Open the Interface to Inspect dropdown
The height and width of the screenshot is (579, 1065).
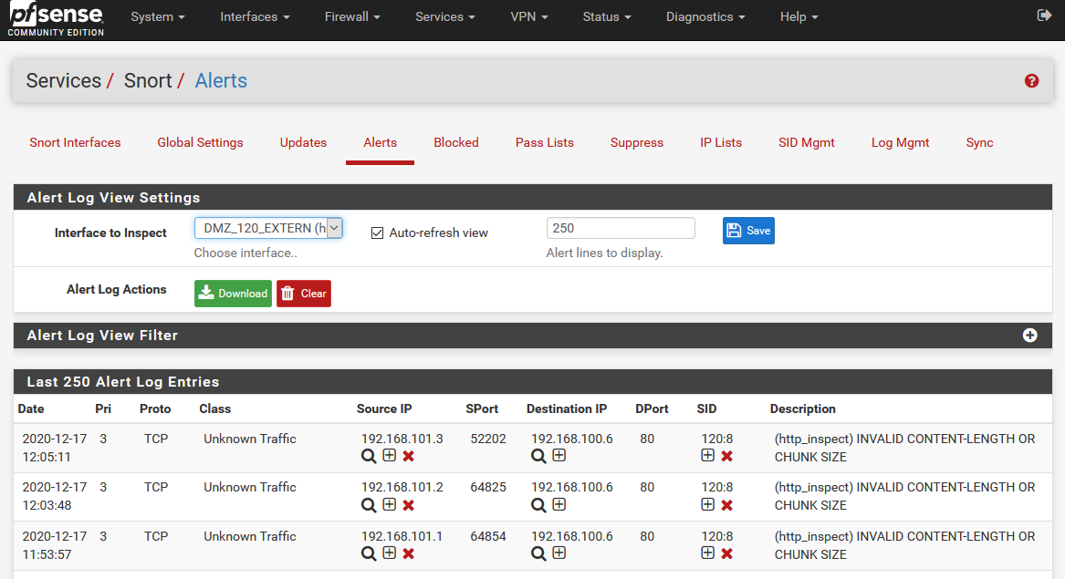tap(268, 228)
